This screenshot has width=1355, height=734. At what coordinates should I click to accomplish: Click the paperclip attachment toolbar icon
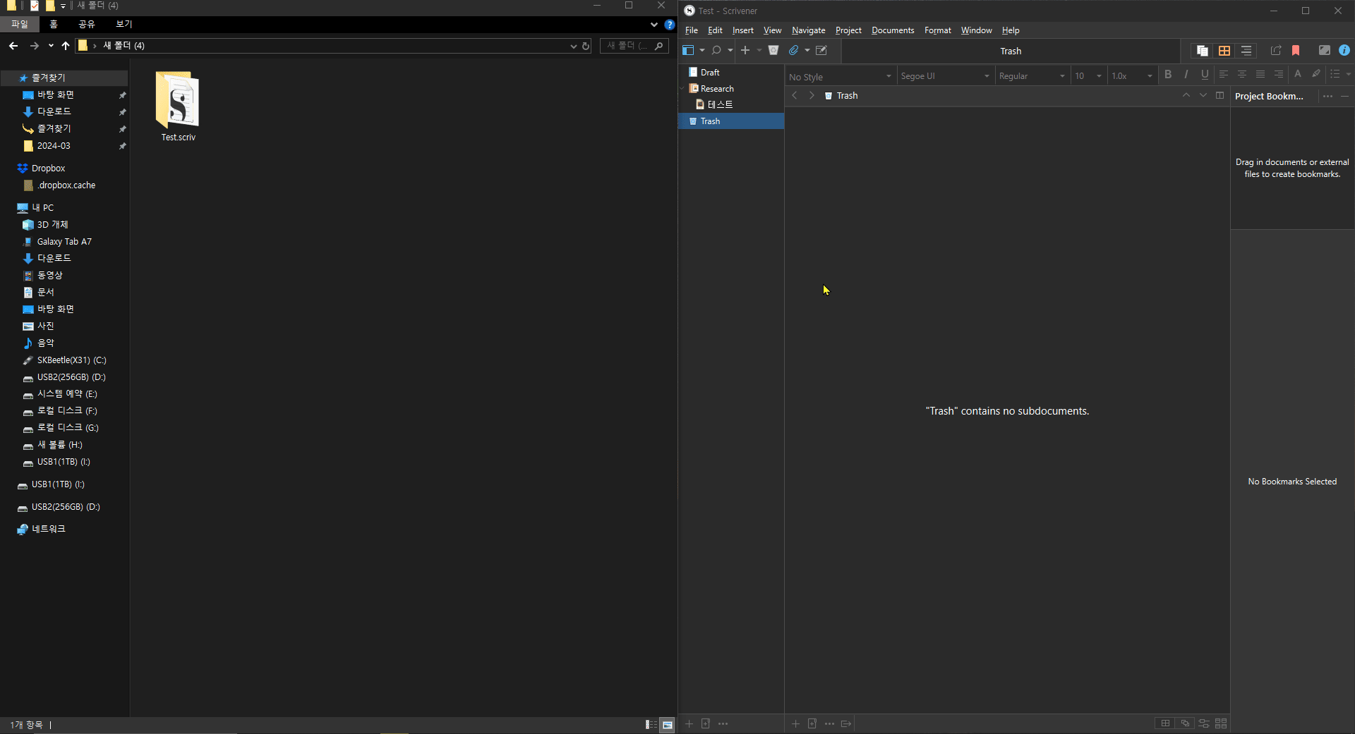tap(794, 51)
